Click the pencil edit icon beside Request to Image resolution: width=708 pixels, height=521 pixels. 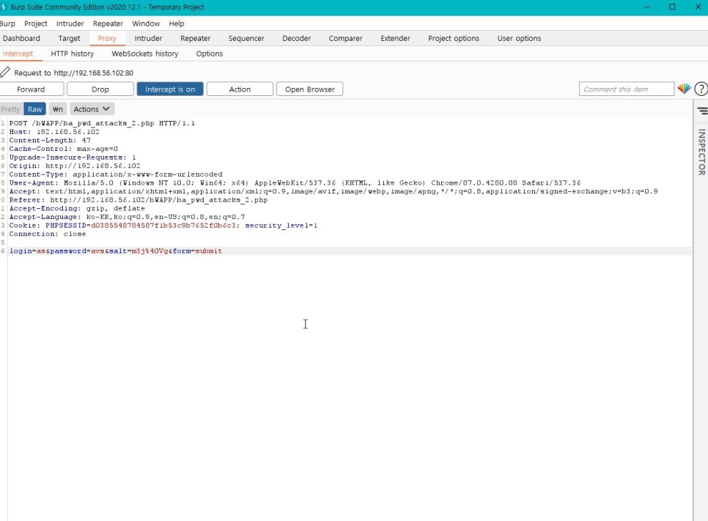click(5, 73)
